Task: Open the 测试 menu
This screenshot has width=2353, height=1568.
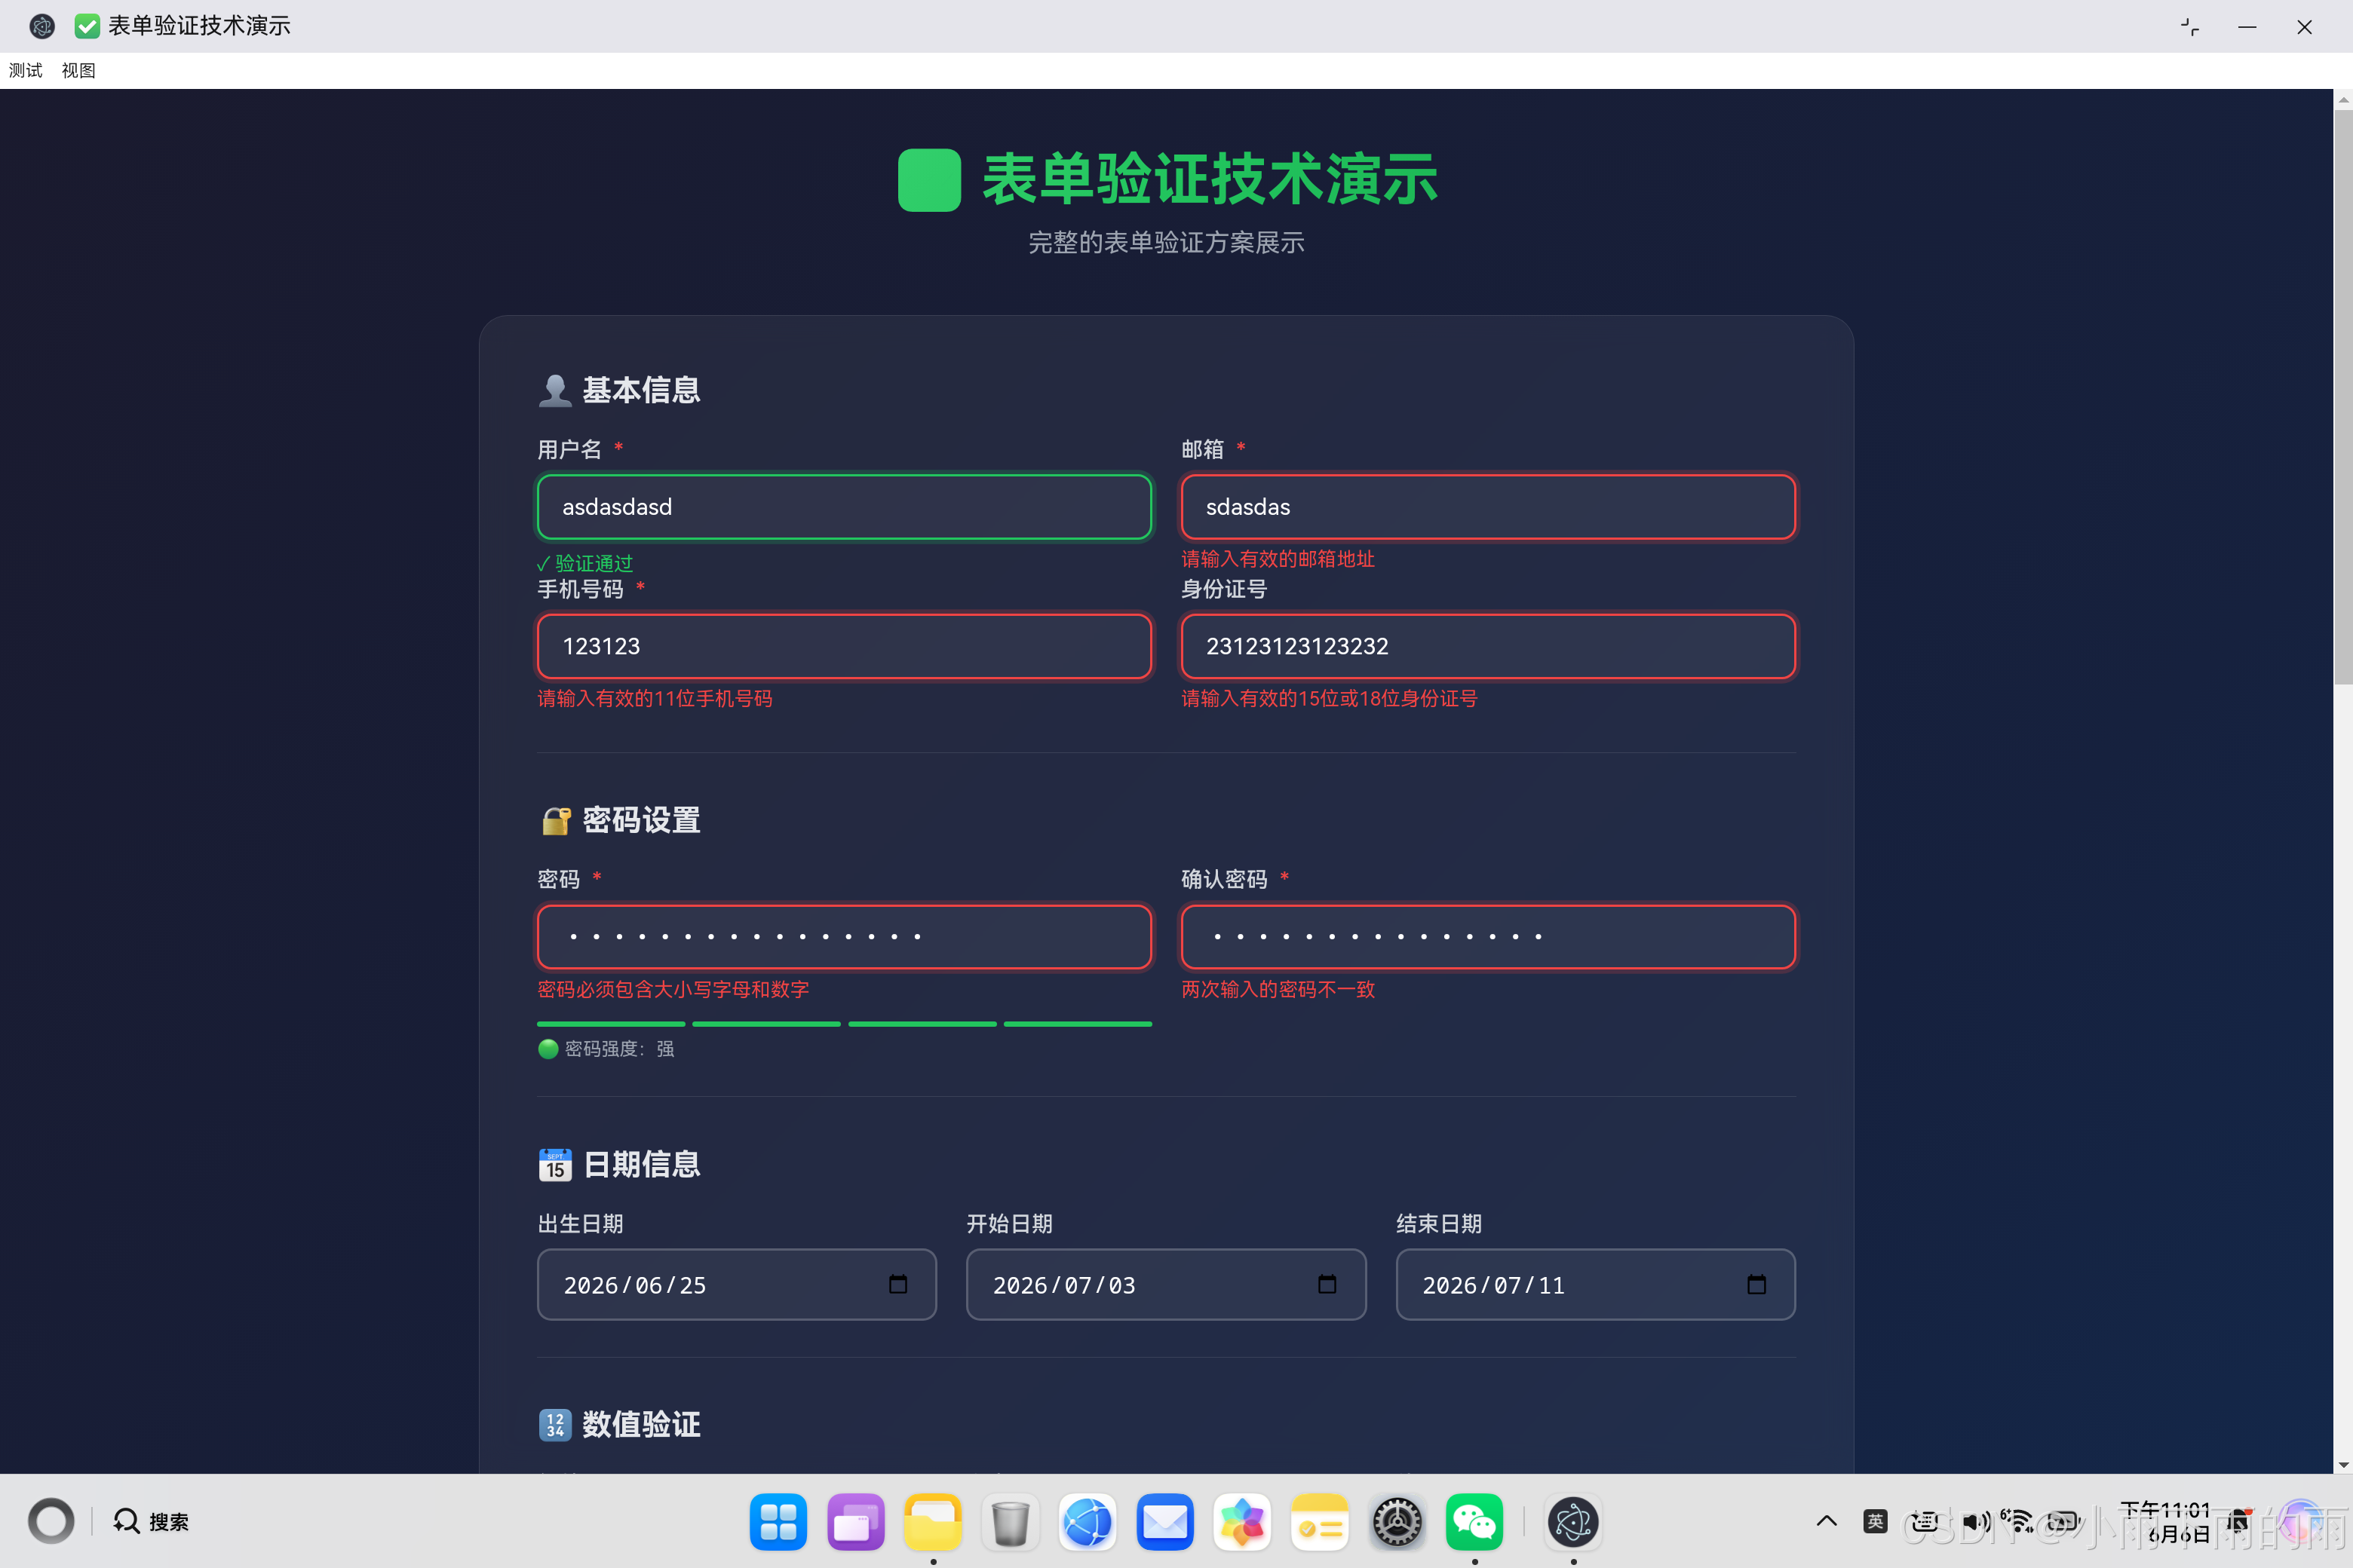Action: [x=26, y=70]
